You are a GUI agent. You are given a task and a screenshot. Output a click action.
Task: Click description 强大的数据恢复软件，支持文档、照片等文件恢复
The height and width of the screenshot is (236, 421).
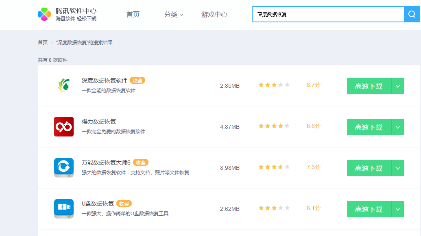click(x=135, y=173)
